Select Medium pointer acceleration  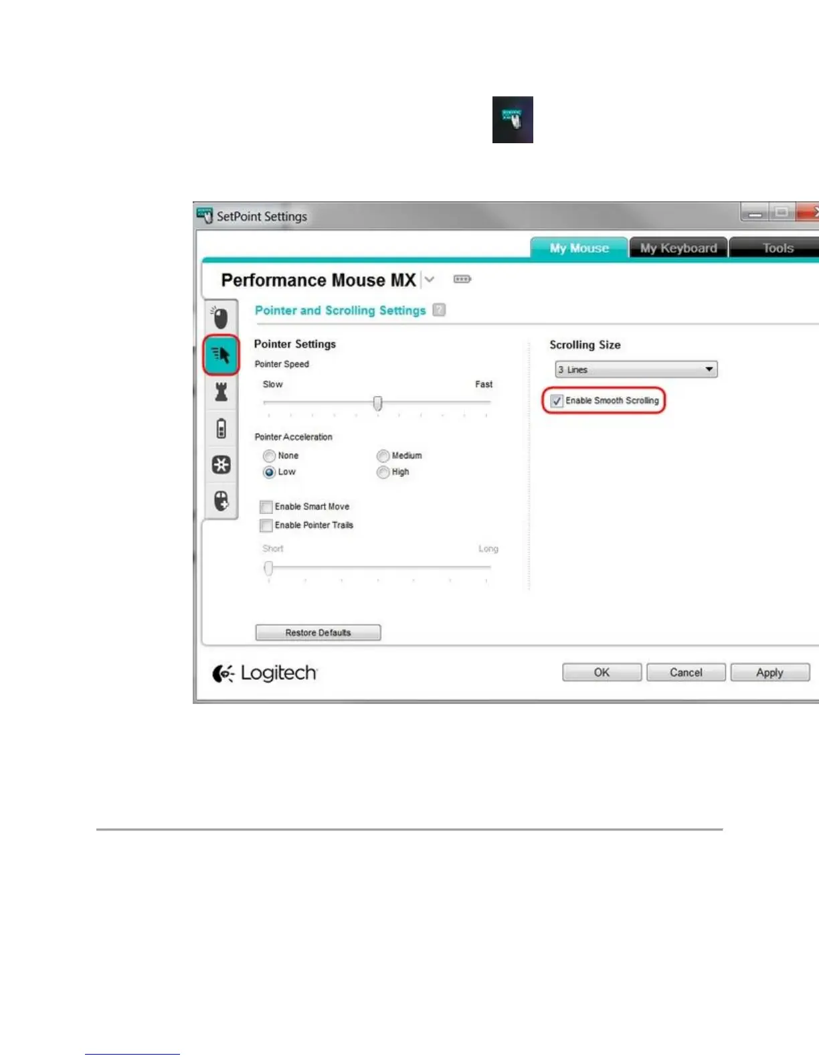(383, 456)
